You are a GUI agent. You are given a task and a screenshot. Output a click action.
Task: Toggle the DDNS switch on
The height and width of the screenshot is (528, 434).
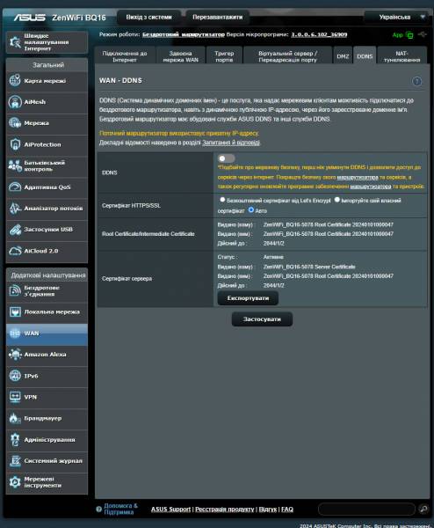[x=226, y=158]
